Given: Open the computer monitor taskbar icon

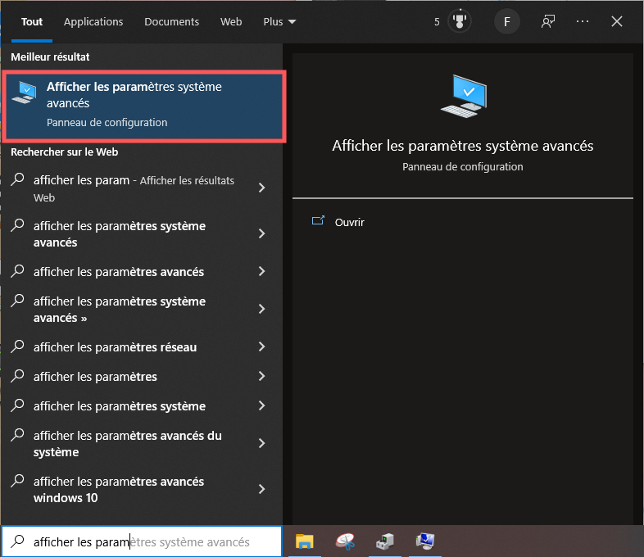Looking at the screenshot, I should coord(424,541).
